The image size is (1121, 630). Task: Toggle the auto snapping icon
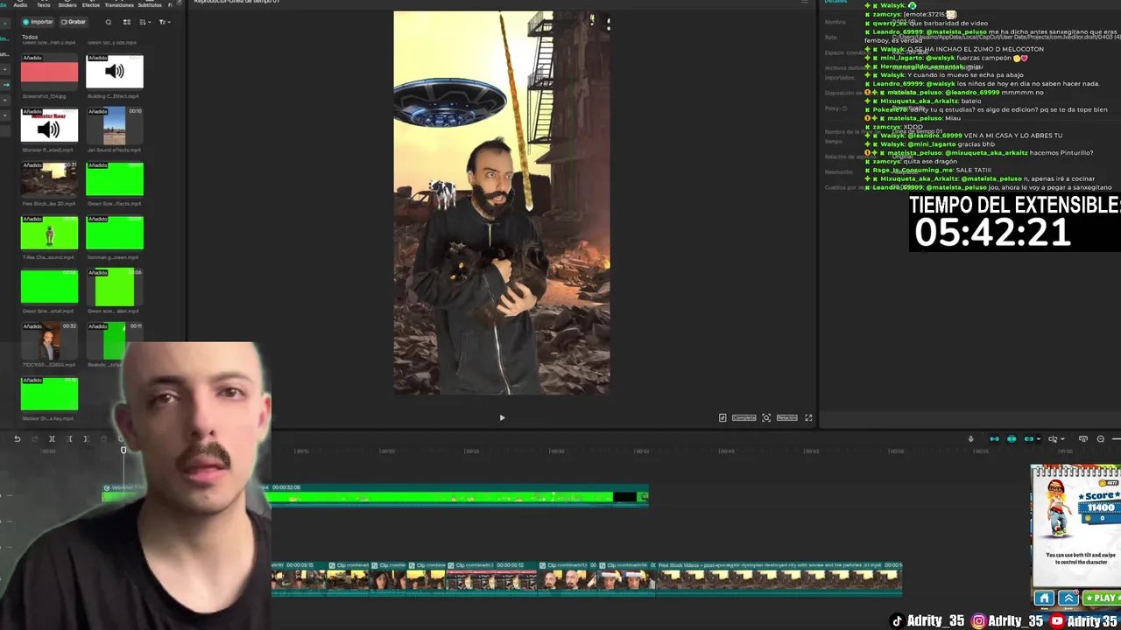[x=1012, y=438]
